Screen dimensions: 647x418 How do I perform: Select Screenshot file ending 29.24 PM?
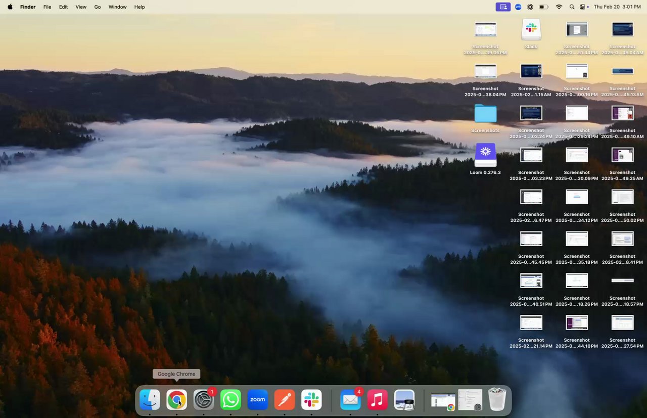577,113
